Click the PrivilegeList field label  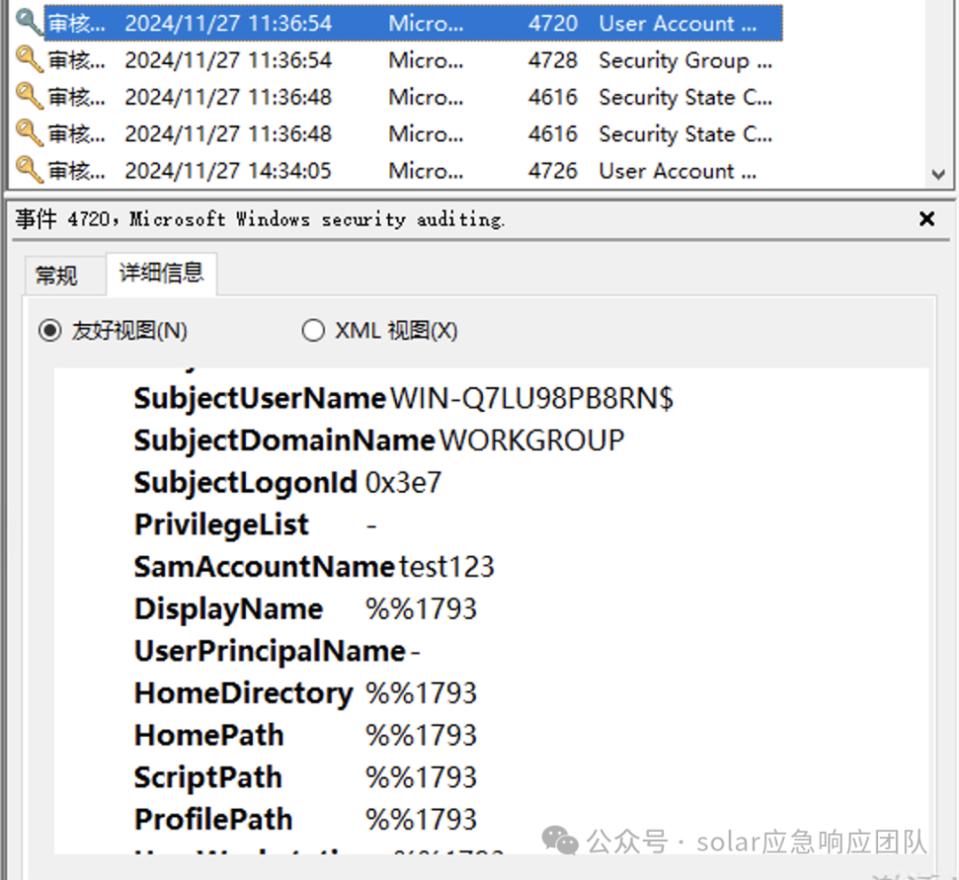tap(220, 525)
